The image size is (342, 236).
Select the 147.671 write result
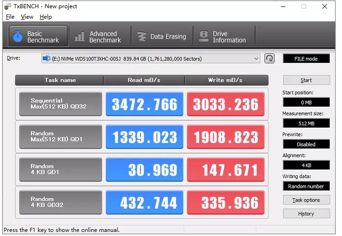pos(226,169)
